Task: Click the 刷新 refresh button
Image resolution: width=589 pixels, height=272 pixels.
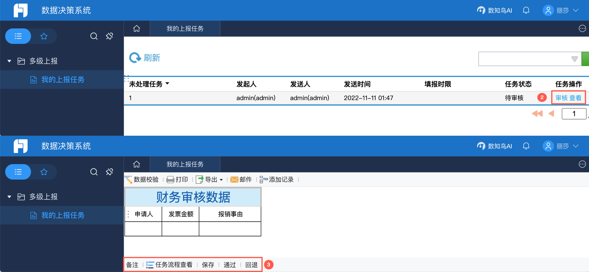Action: coord(145,58)
